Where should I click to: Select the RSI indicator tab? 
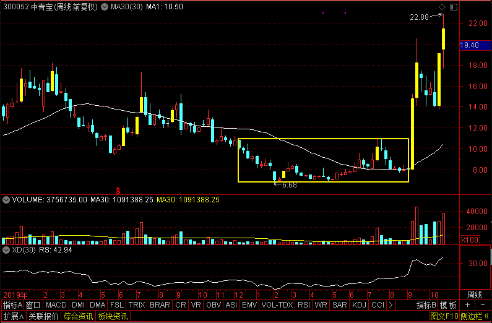click(x=304, y=305)
